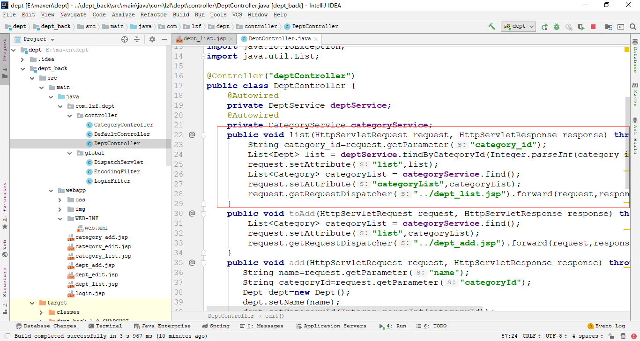Click gutter icon beside line 30
The image size is (640, 341).
[x=192, y=214]
